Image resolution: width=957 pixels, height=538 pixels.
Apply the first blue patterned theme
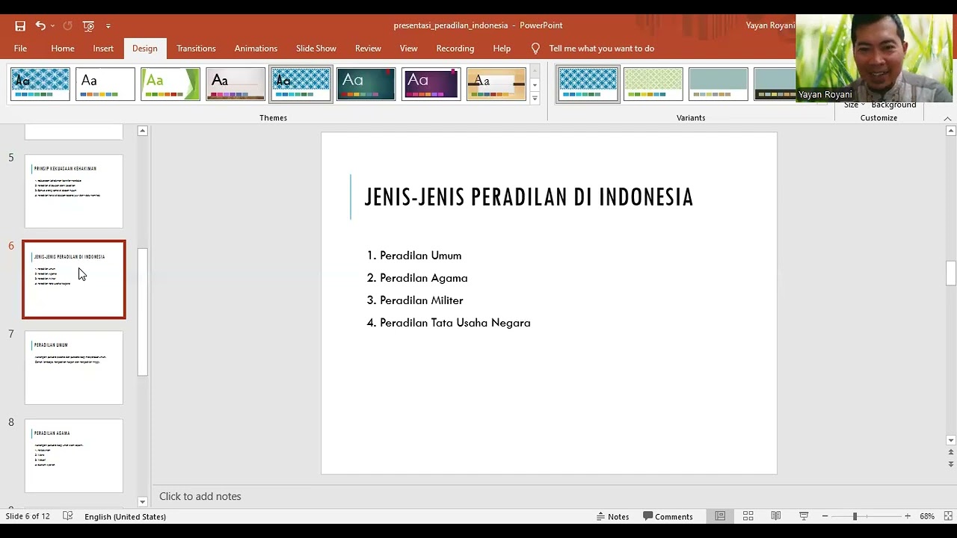tap(40, 84)
